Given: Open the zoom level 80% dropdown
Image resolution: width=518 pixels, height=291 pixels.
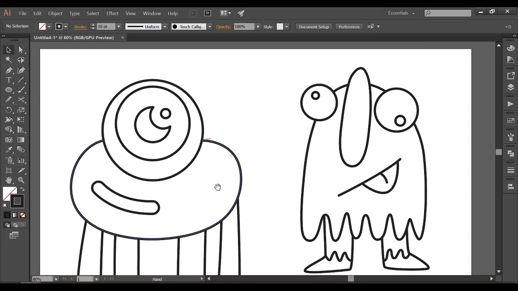Looking at the screenshot, I should click(x=56, y=279).
